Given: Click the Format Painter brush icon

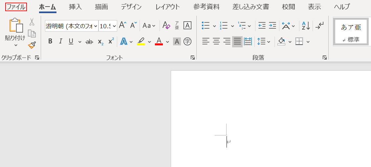Looking at the screenshot, I should [x=32, y=45].
